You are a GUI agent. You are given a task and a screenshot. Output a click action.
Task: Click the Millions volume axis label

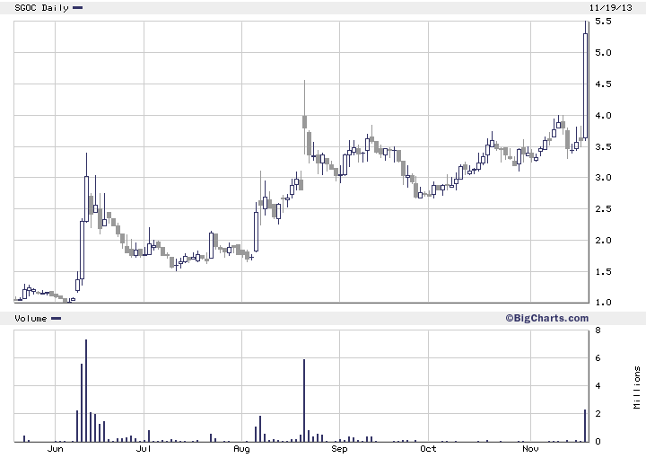point(637,387)
